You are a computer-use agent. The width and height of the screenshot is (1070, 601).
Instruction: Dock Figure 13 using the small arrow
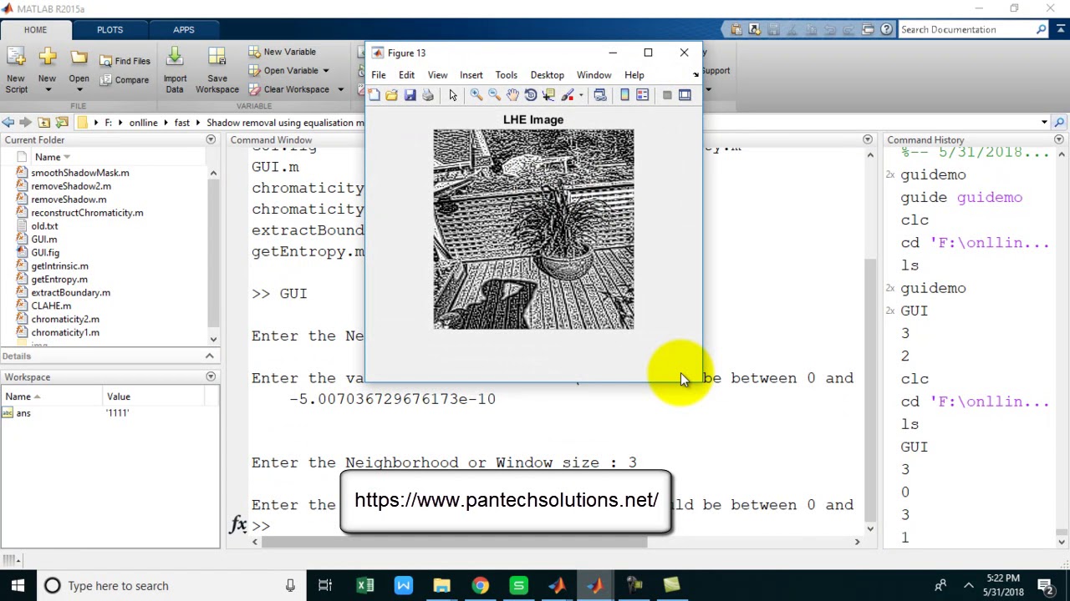click(x=695, y=75)
